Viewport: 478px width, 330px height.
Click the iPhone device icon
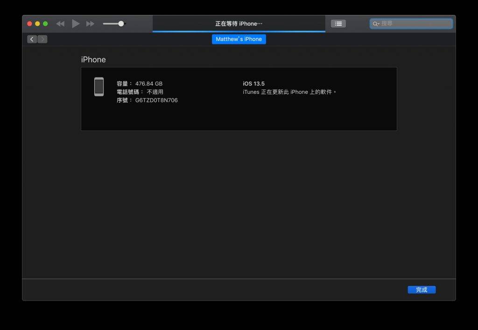tap(99, 87)
